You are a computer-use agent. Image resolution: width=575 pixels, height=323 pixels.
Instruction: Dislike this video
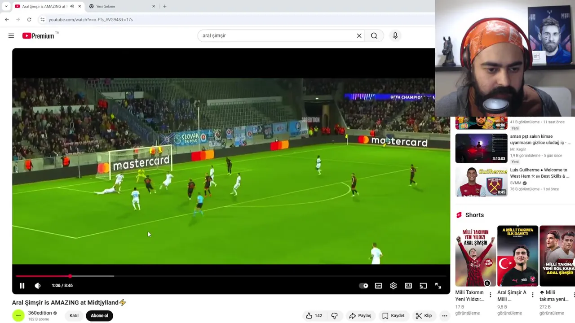click(x=335, y=316)
